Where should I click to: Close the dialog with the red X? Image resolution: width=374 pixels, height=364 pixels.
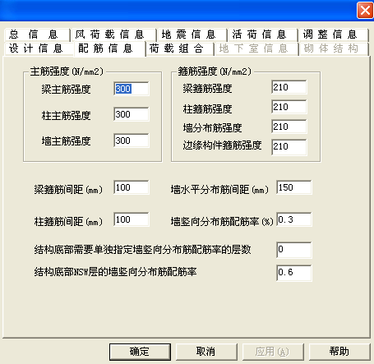point(365,11)
